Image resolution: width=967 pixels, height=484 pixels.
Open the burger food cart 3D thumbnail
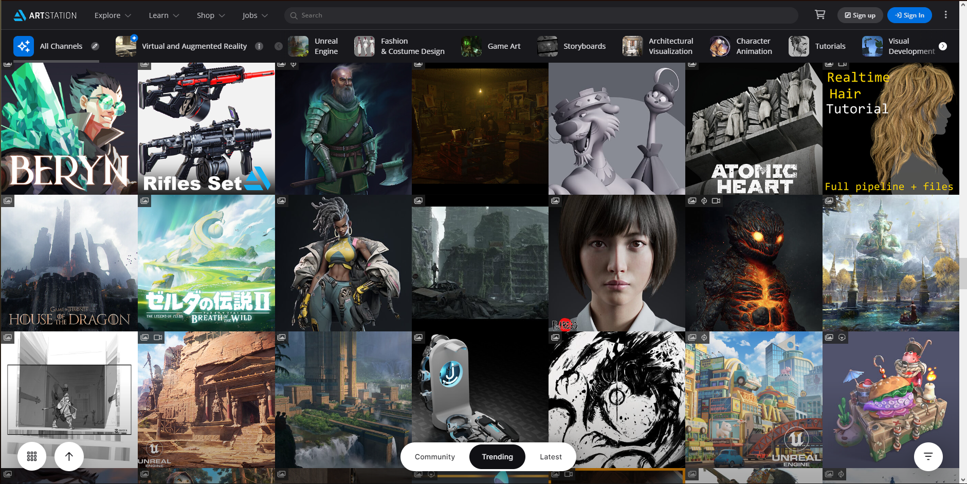891,400
